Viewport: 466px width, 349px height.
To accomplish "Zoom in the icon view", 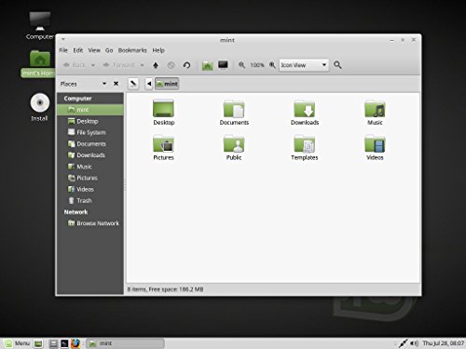I will coord(272,65).
